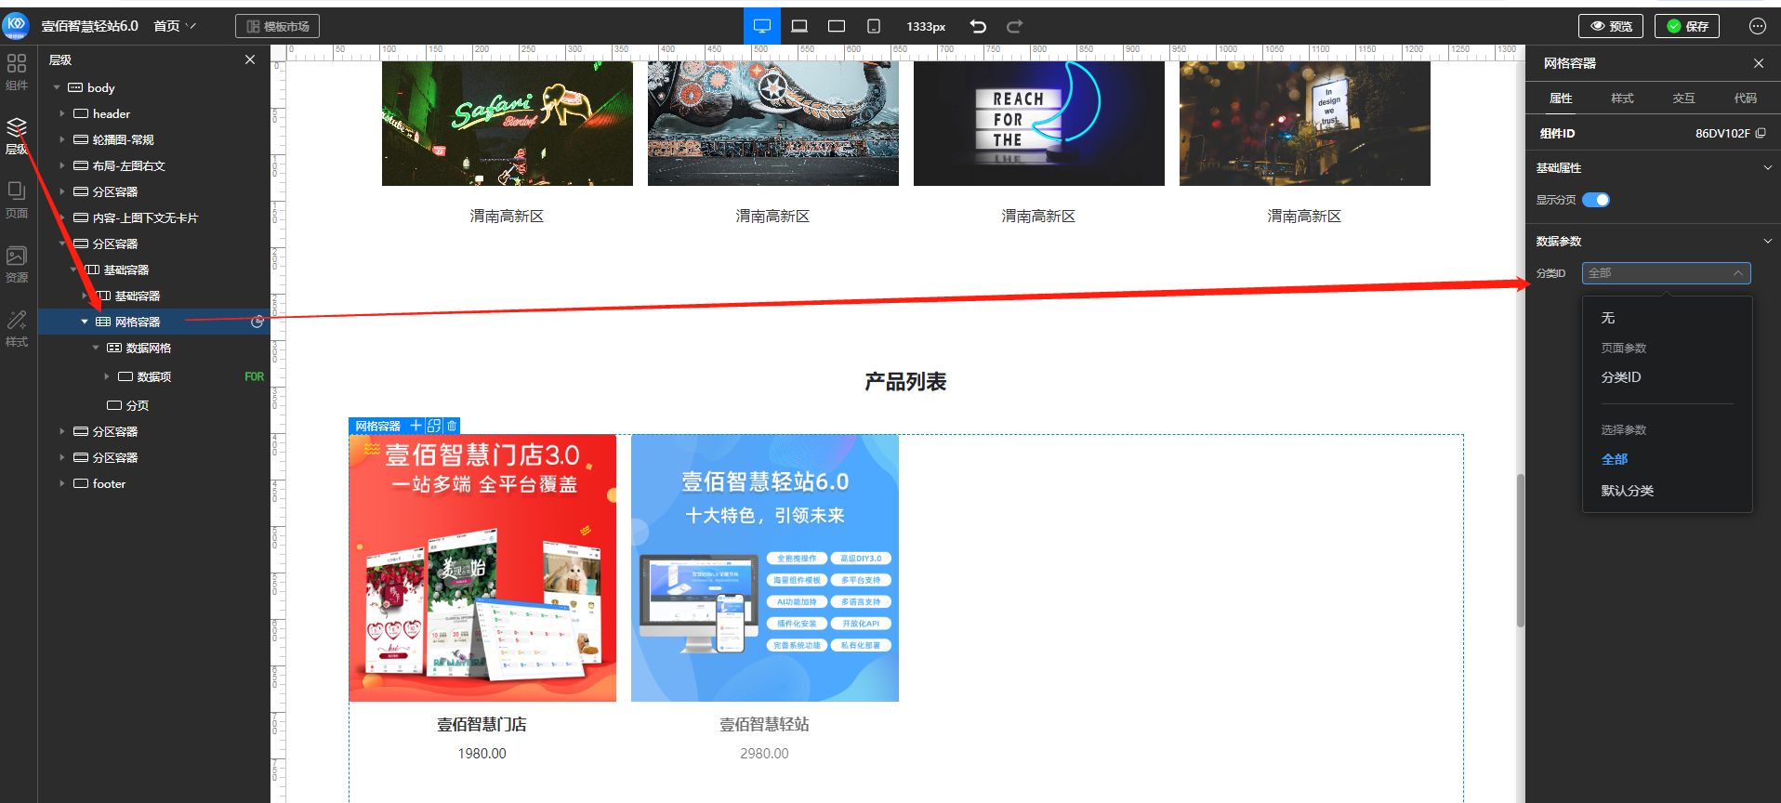
Task: Open the 样式 styles sidebar panel
Action: point(17,328)
